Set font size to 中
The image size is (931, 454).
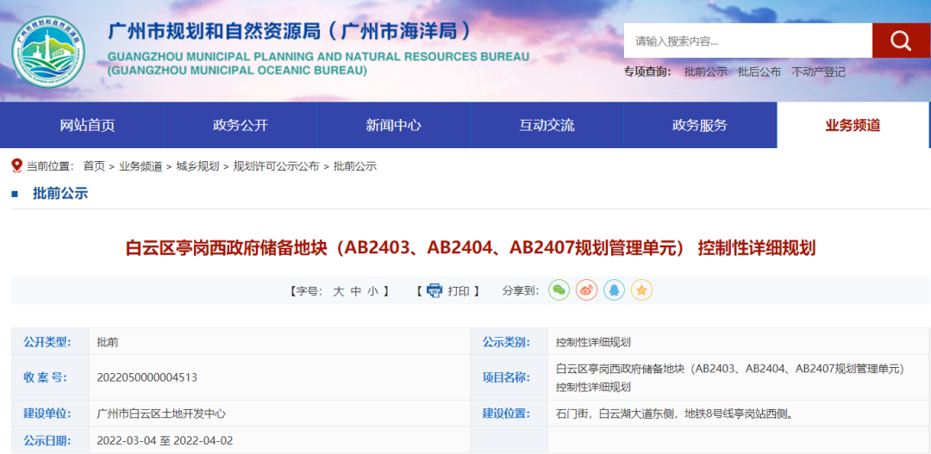pos(356,291)
